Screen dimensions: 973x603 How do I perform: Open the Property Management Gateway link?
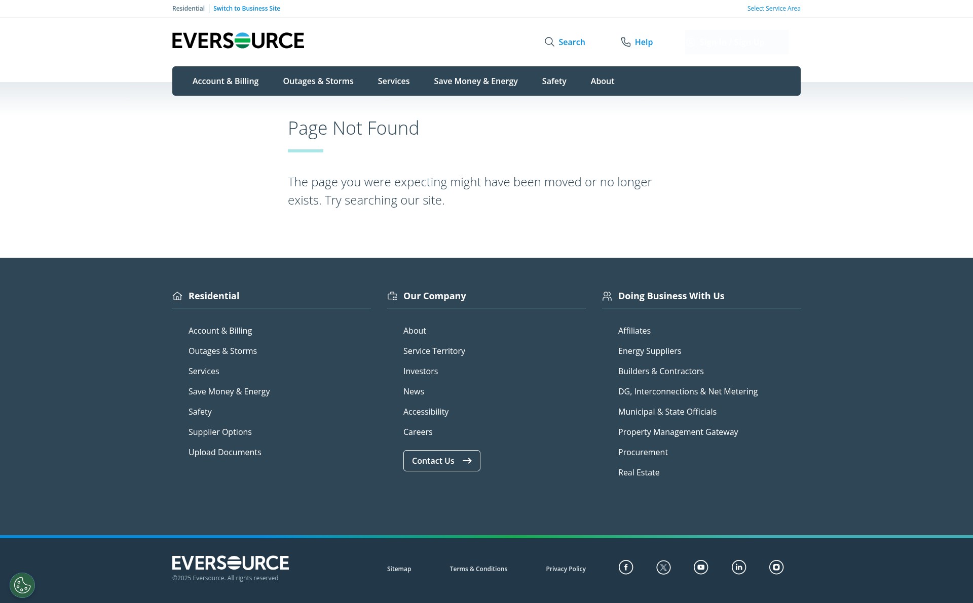pyautogui.click(x=678, y=432)
